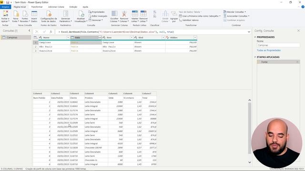Open the Arquivo tab
The image size is (305, 171).
(x=5, y=7)
